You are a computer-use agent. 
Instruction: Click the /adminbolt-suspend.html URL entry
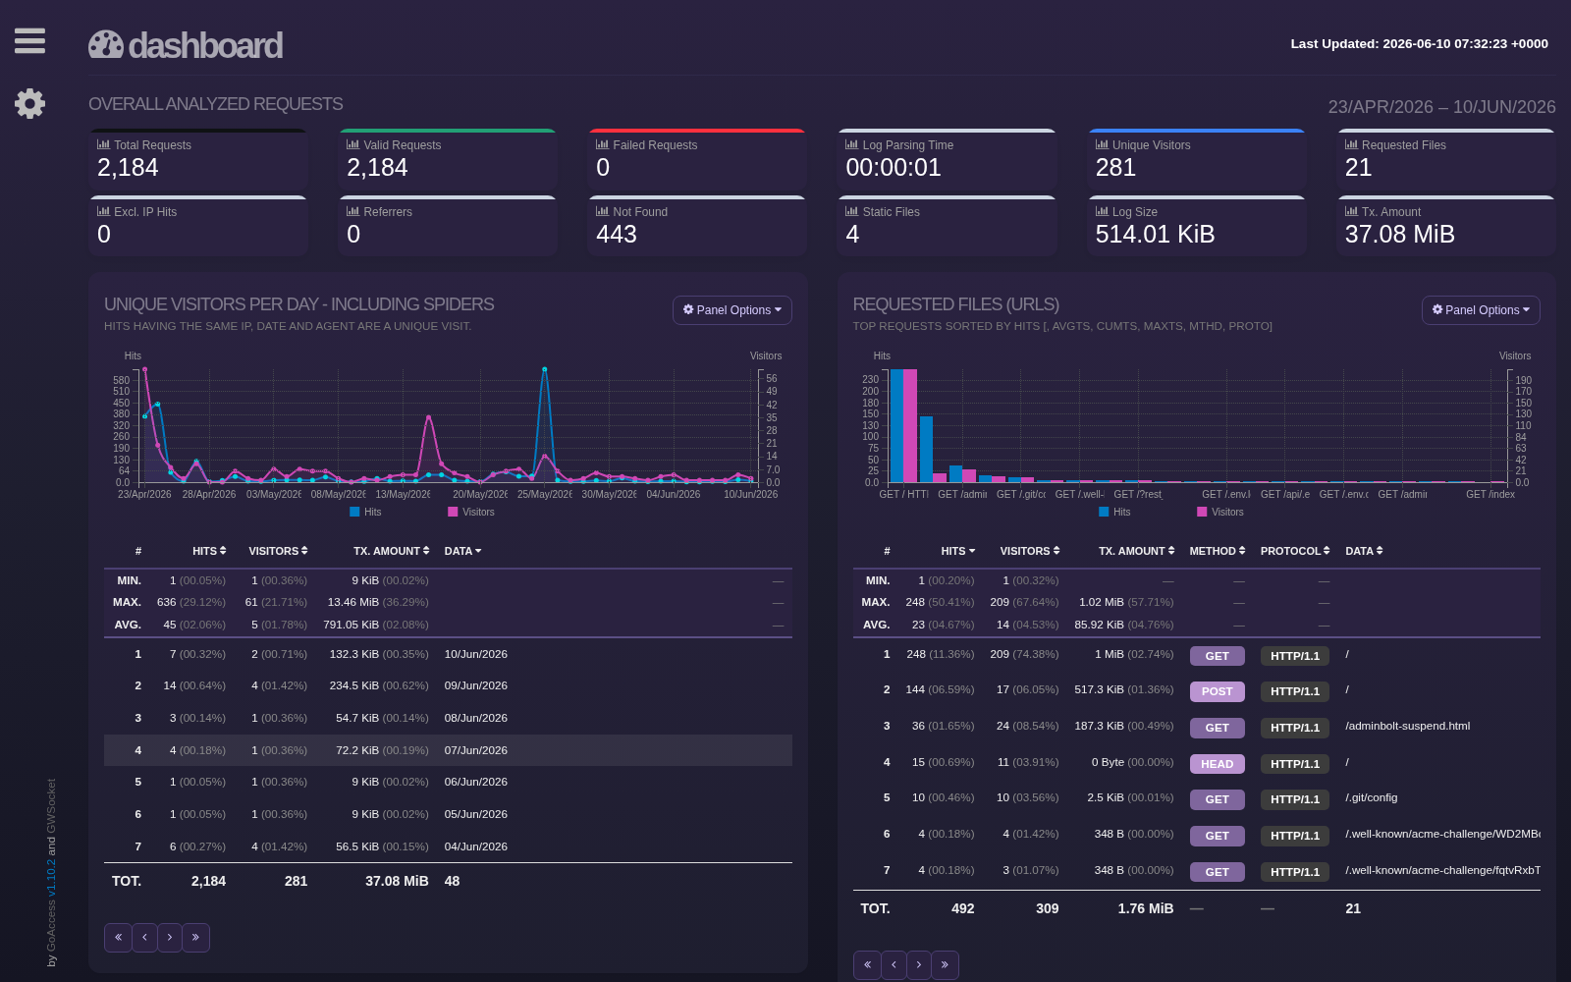pyautogui.click(x=1408, y=726)
